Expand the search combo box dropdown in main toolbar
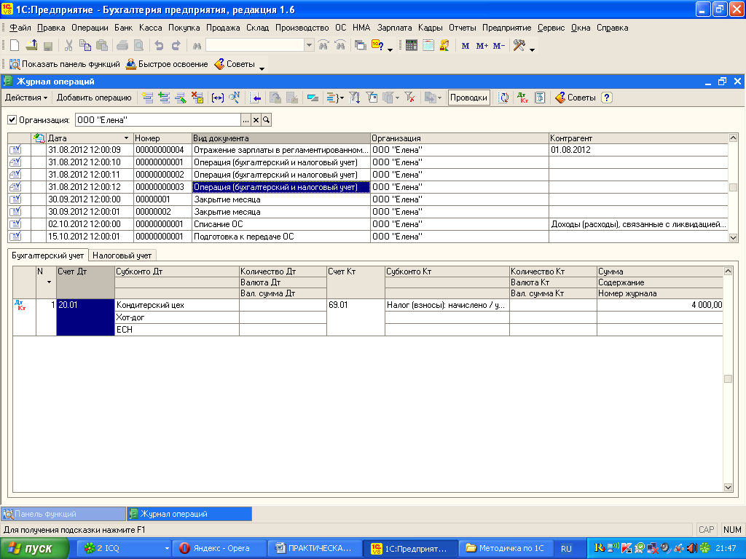 (309, 46)
